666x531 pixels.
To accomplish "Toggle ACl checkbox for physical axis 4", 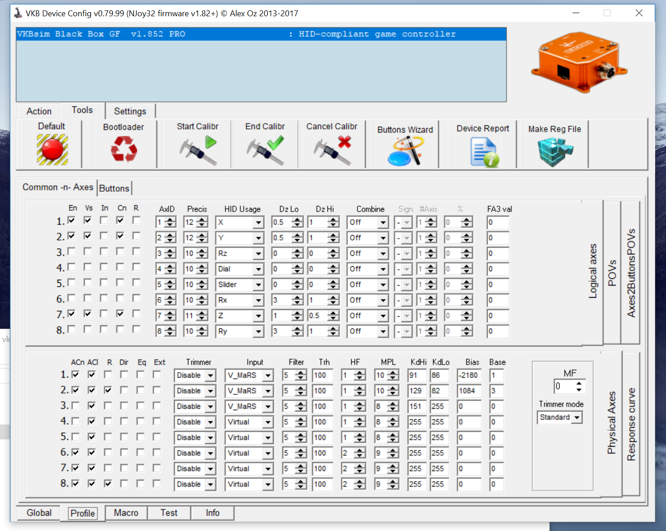I will [92, 421].
